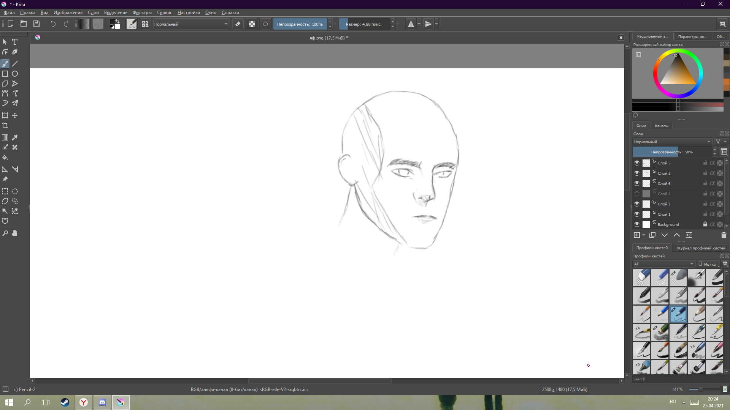Delete layer with trash icon
The height and width of the screenshot is (410, 730).
tap(724, 235)
